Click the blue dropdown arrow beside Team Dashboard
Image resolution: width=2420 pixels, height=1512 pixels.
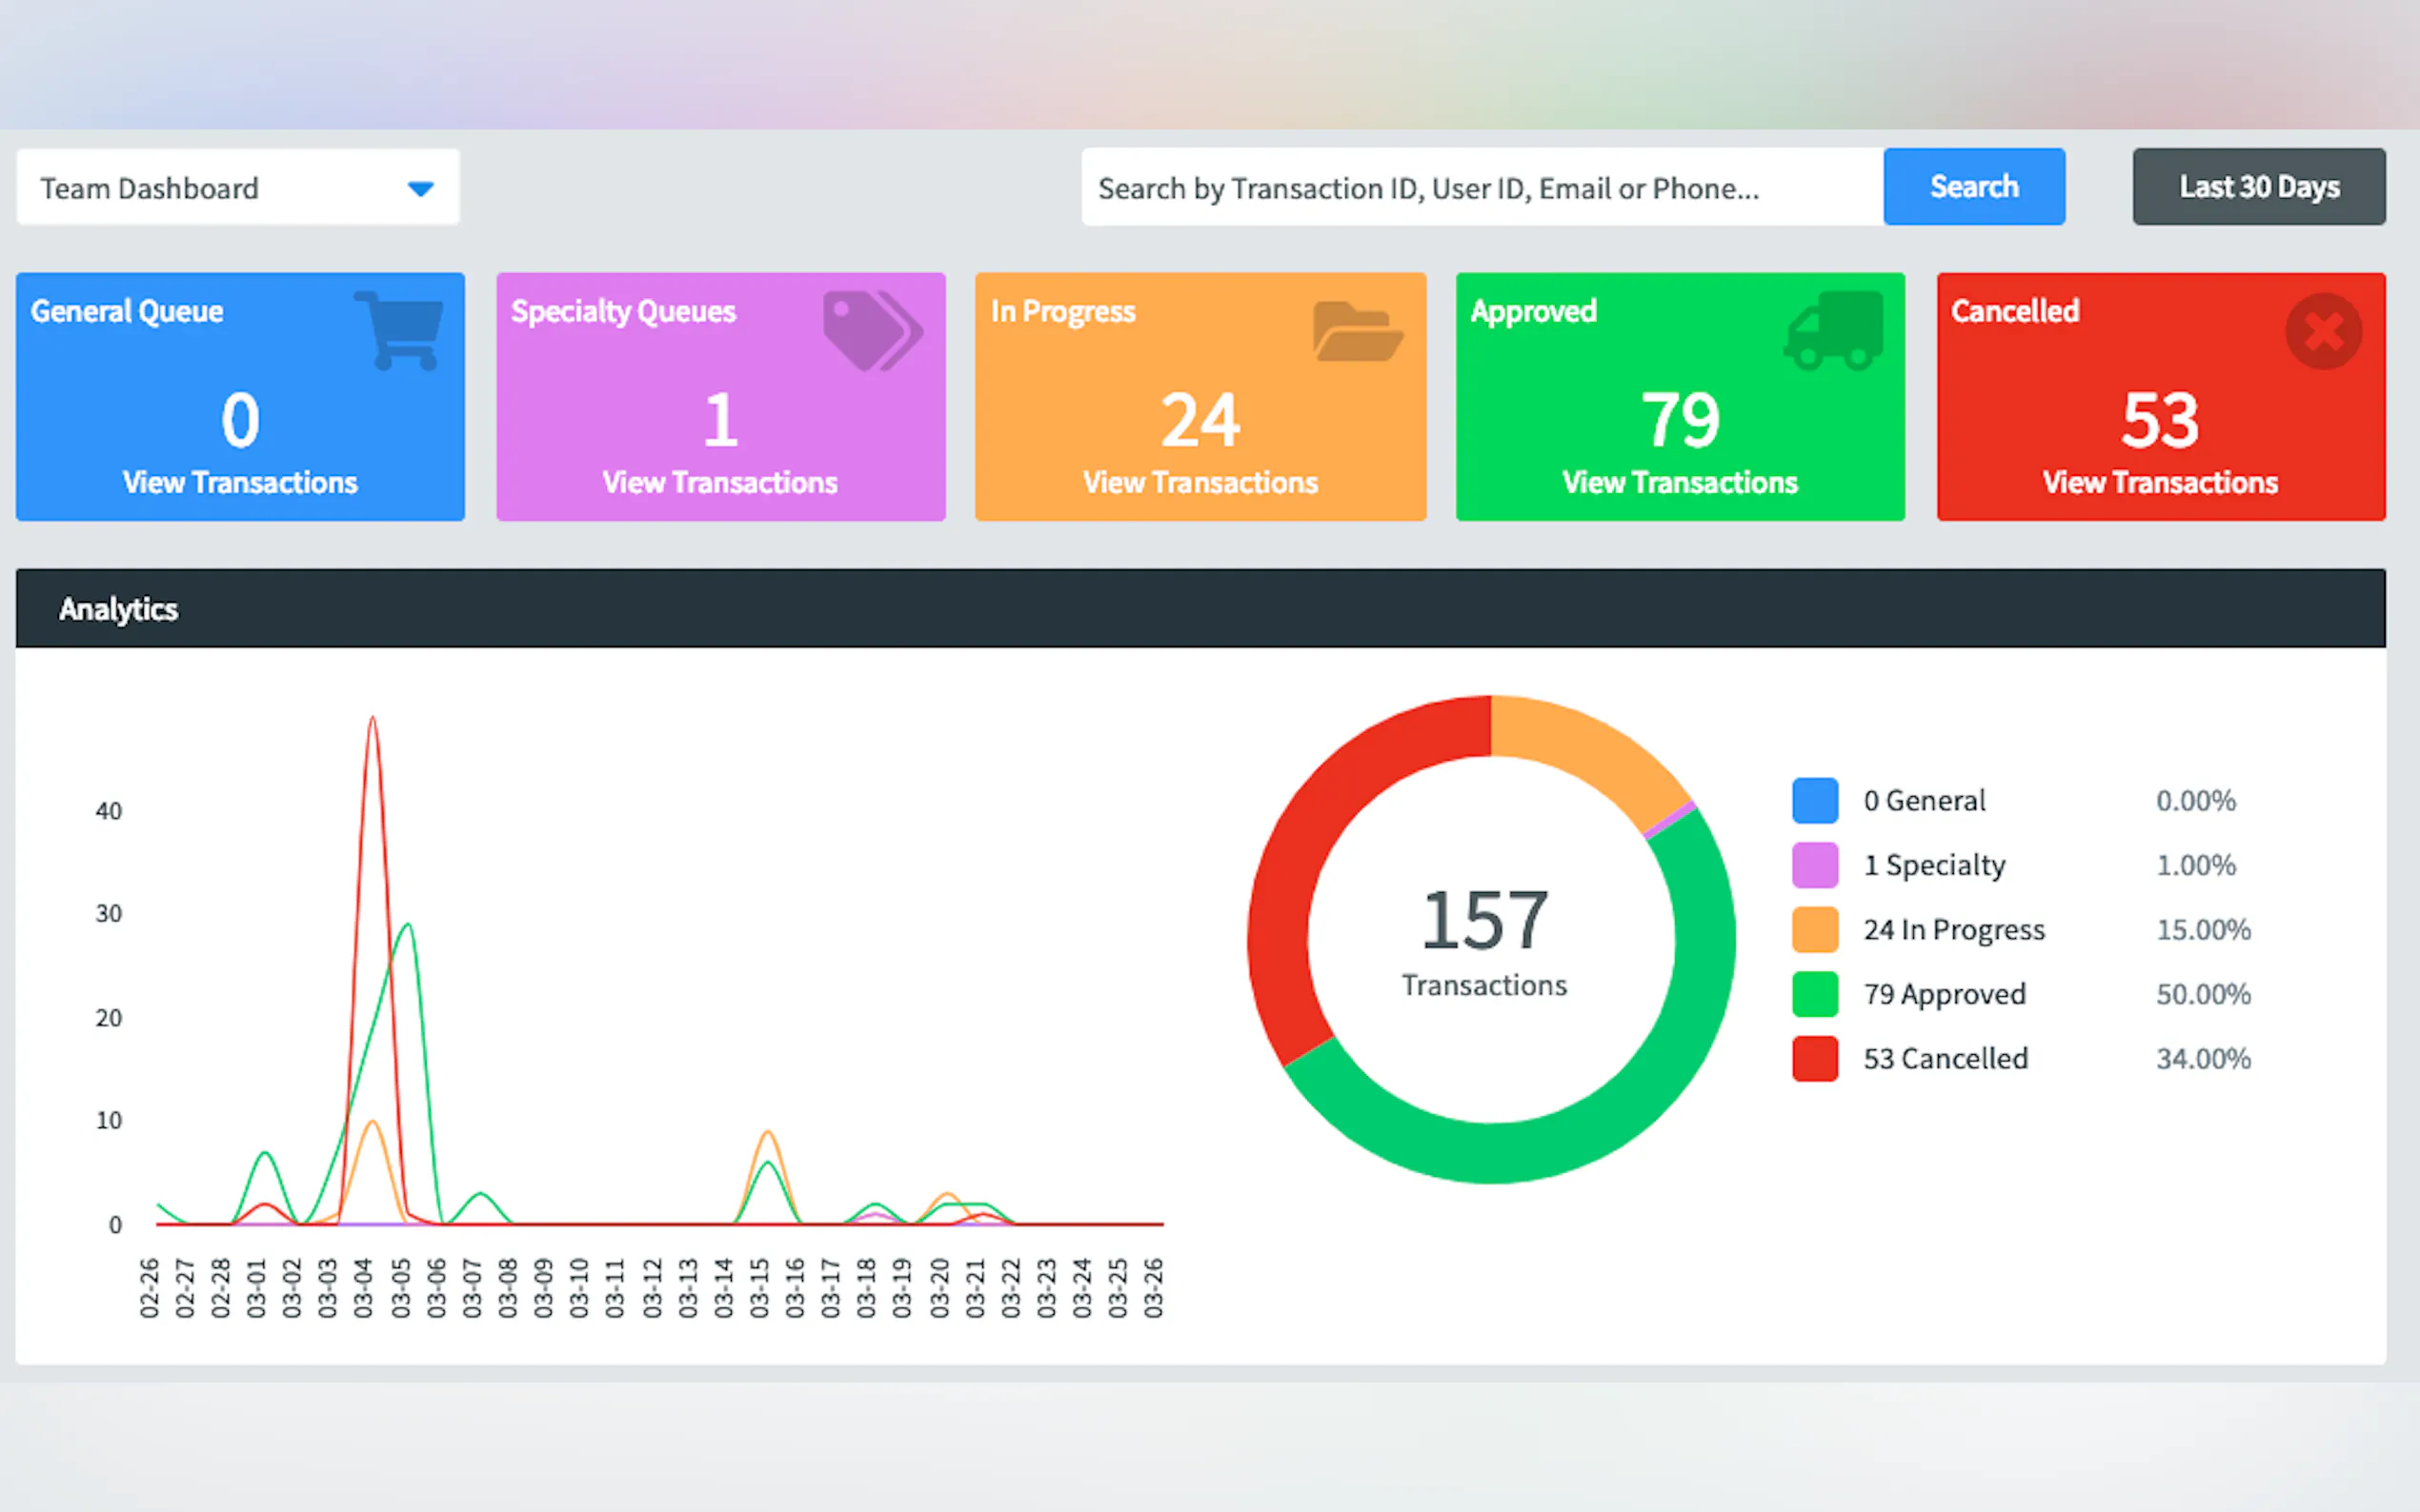click(x=421, y=188)
